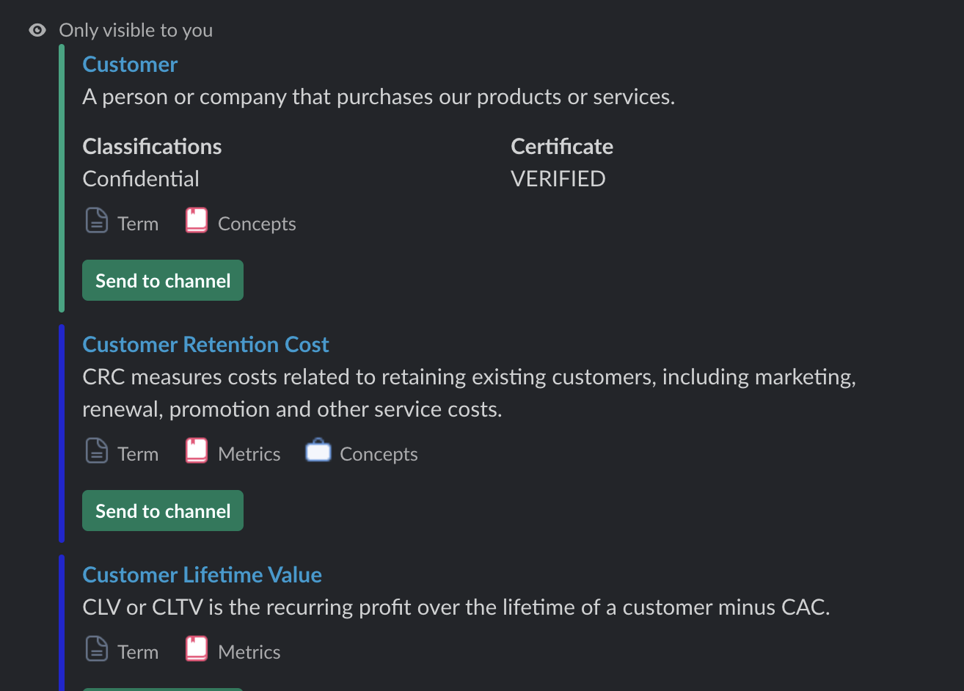Click the 'VERIFIED' certificate value
This screenshot has width=964, height=691.
(558, 179)
